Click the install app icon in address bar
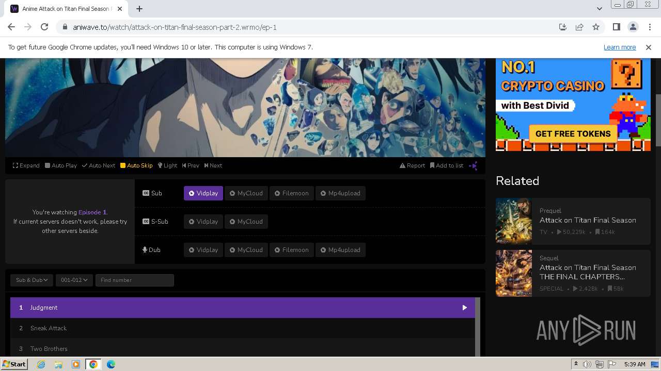The image size is (661, 371). [563, 27]
